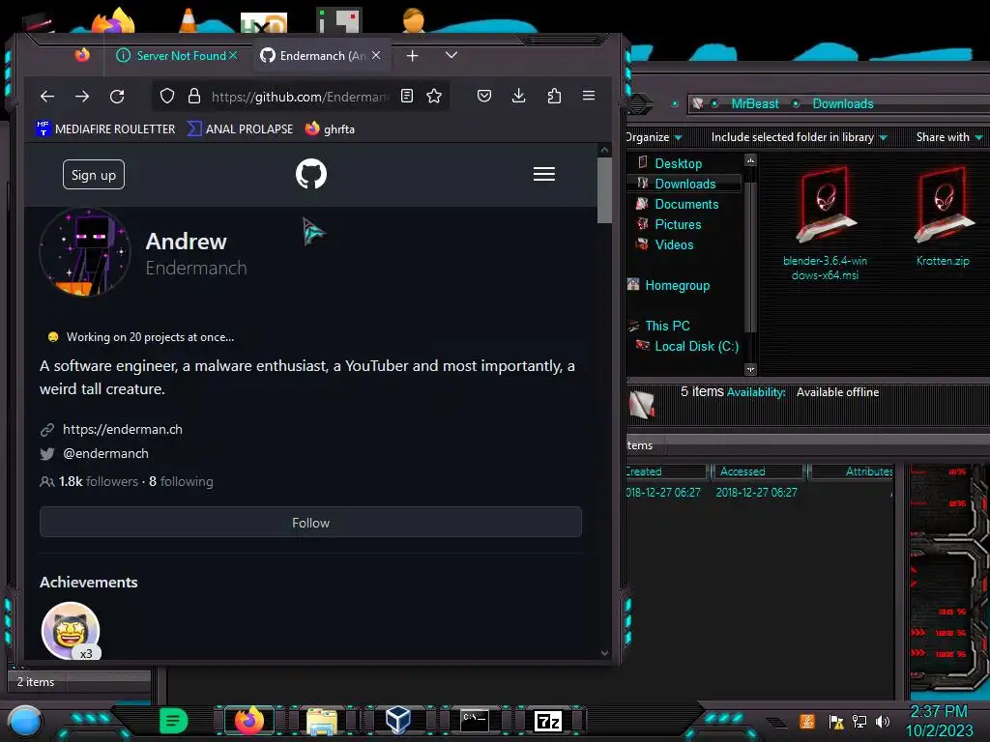Sort by Attributes column header
Viewport: 990px width, 742px height.
point(853,471)
